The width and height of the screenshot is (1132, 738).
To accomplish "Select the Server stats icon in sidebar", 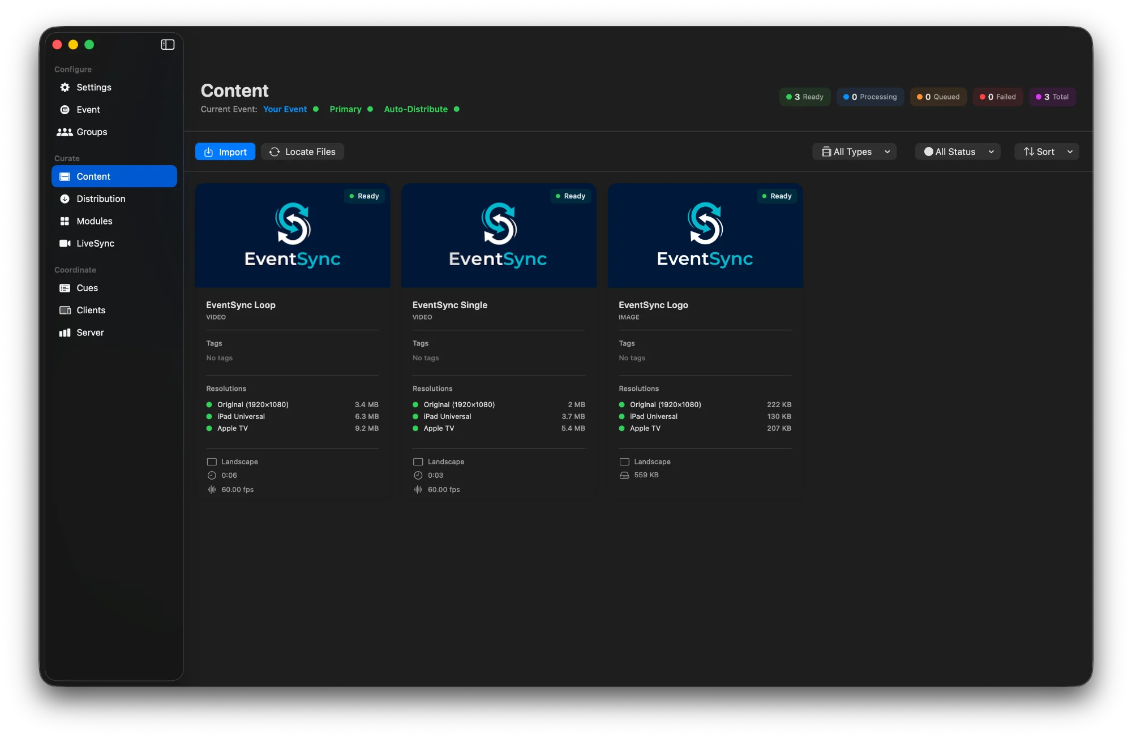I will click(65, 332).
